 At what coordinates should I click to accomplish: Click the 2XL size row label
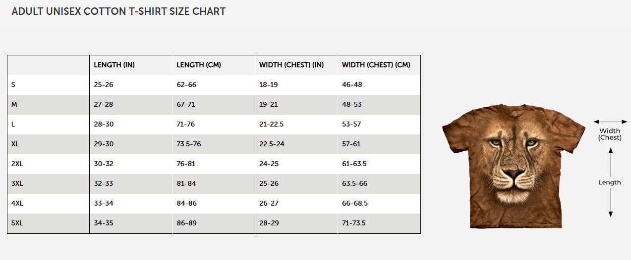click(17, 164)
